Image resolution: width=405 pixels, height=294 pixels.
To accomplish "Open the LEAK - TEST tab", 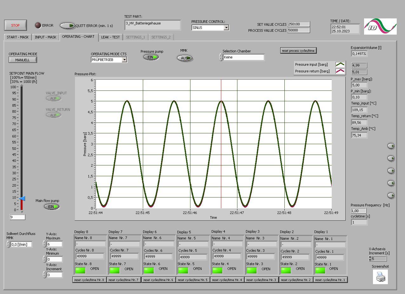I will pos(110,37).
